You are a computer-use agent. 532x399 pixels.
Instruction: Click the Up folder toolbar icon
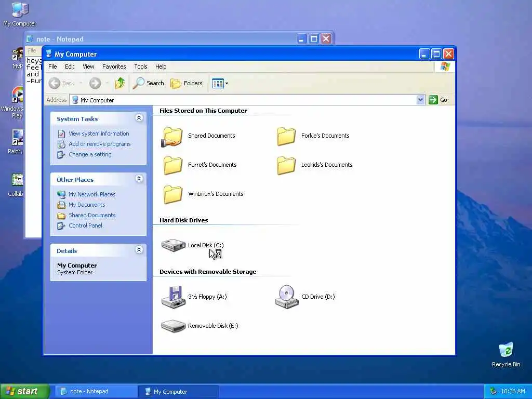tap(119, 83)
